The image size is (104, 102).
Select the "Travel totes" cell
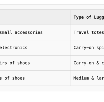(87, 33)
